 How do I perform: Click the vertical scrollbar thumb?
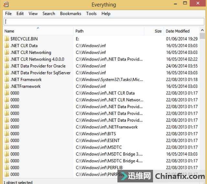(x=202, y=36)
